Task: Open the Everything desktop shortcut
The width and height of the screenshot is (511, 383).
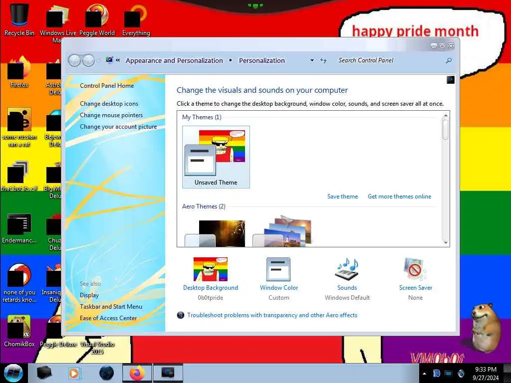Action: pos(136,19)
